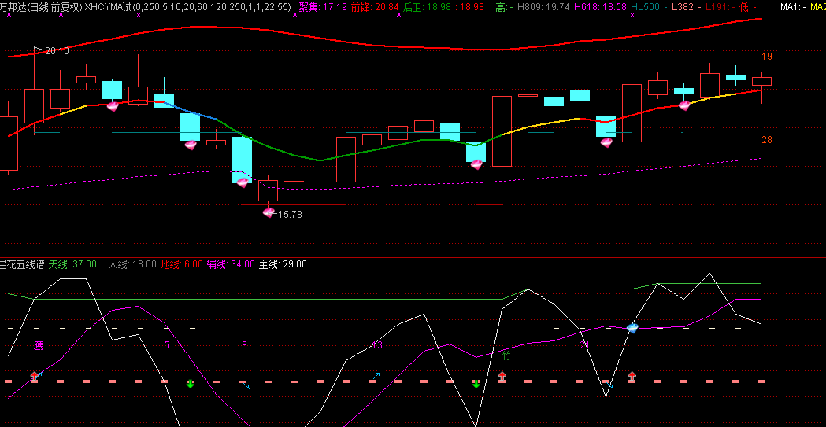826x427 pixels.
Task: Click the orange 28 label on the chart
Action: coord(767,140)
